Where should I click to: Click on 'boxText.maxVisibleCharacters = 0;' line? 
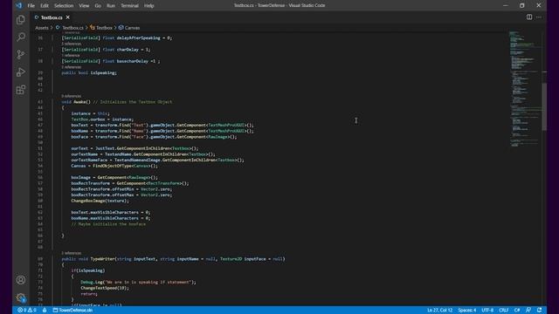pyautogui.click(x=111, y=212)
